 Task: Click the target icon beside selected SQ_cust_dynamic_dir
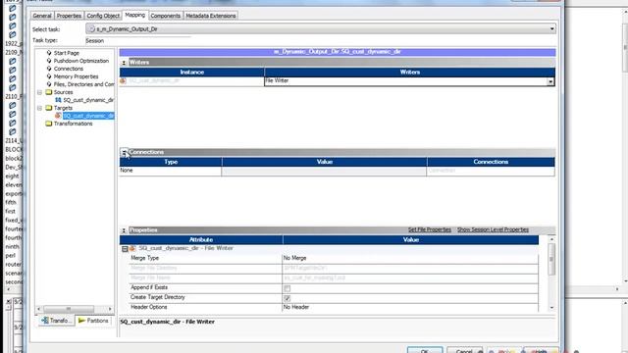pos(58,116)
